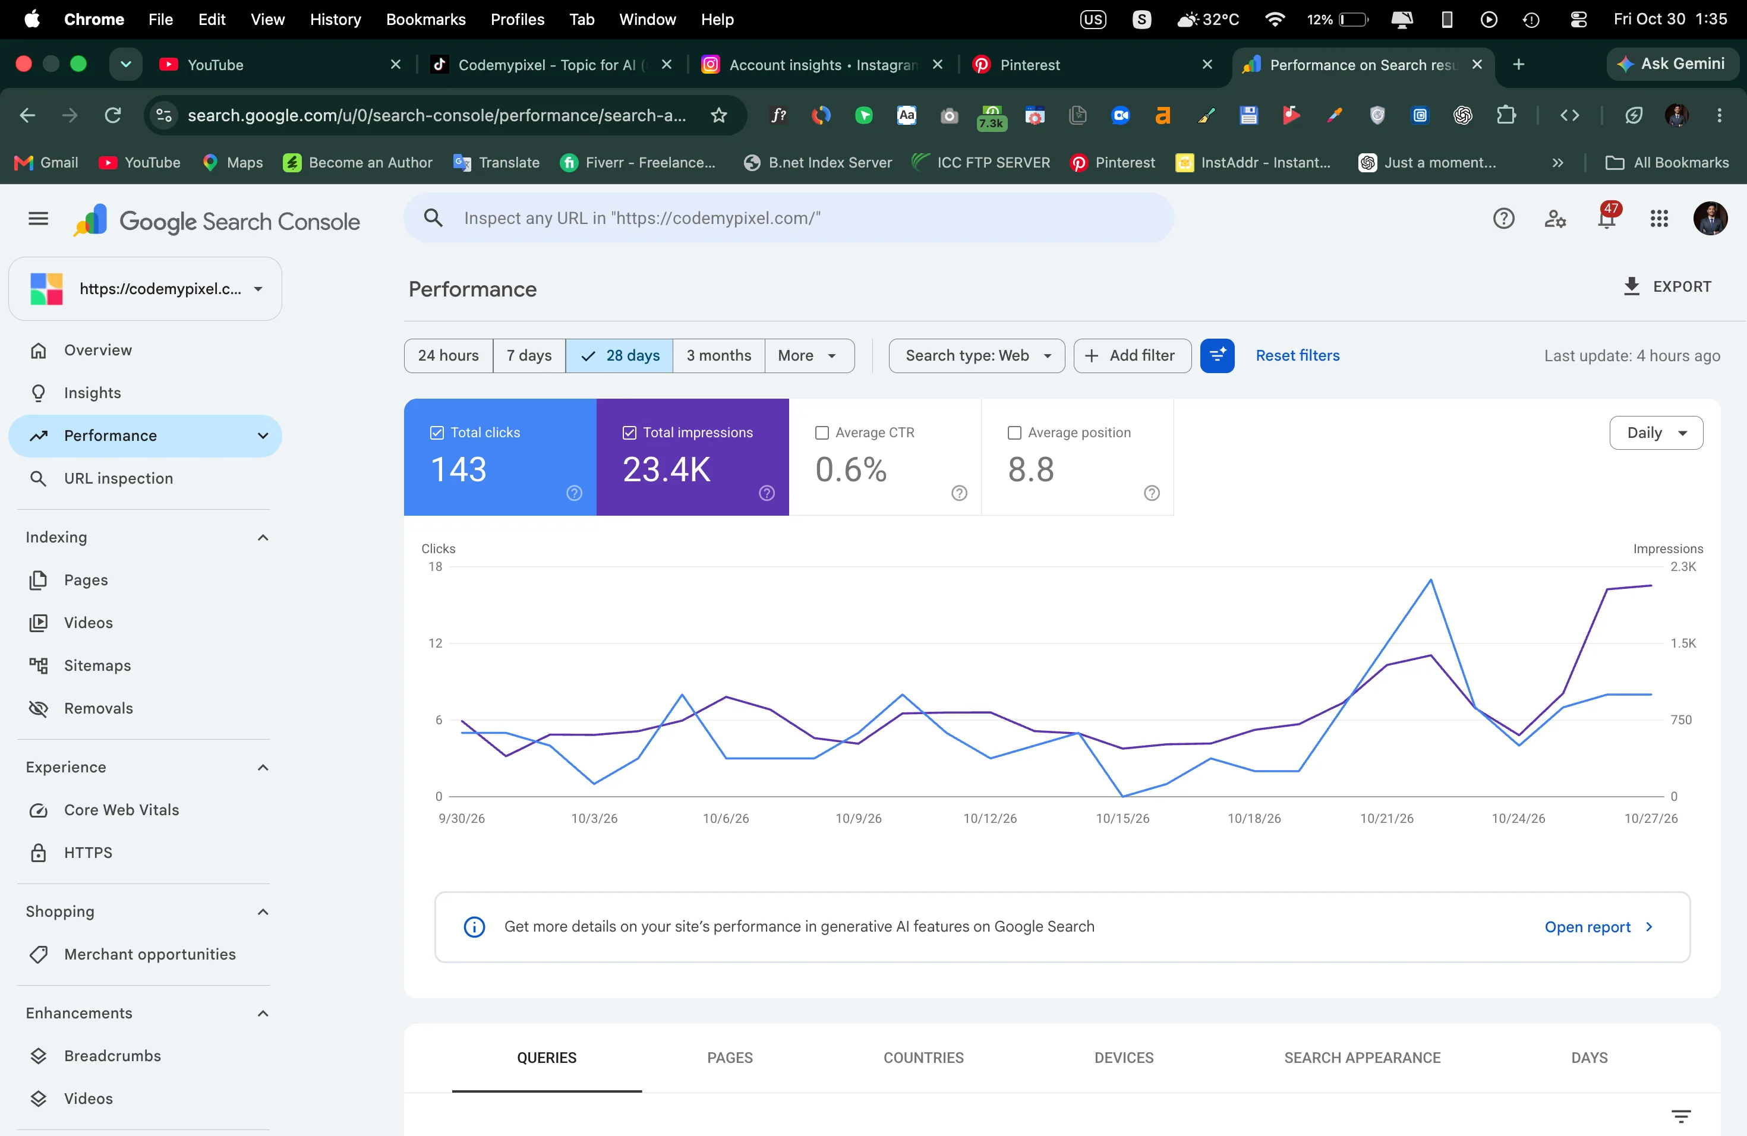Open the Search type: Web dropdown
Viewport: 1747px width, 1136px height.
(x=976, y=356)
